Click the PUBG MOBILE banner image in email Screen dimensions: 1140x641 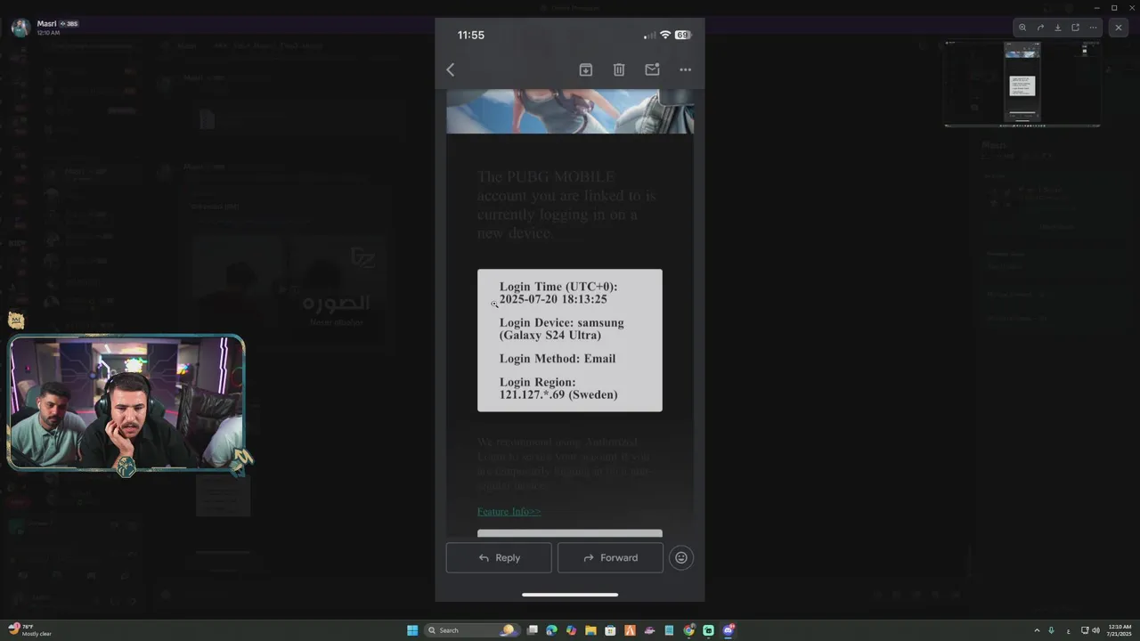[570, 111]
